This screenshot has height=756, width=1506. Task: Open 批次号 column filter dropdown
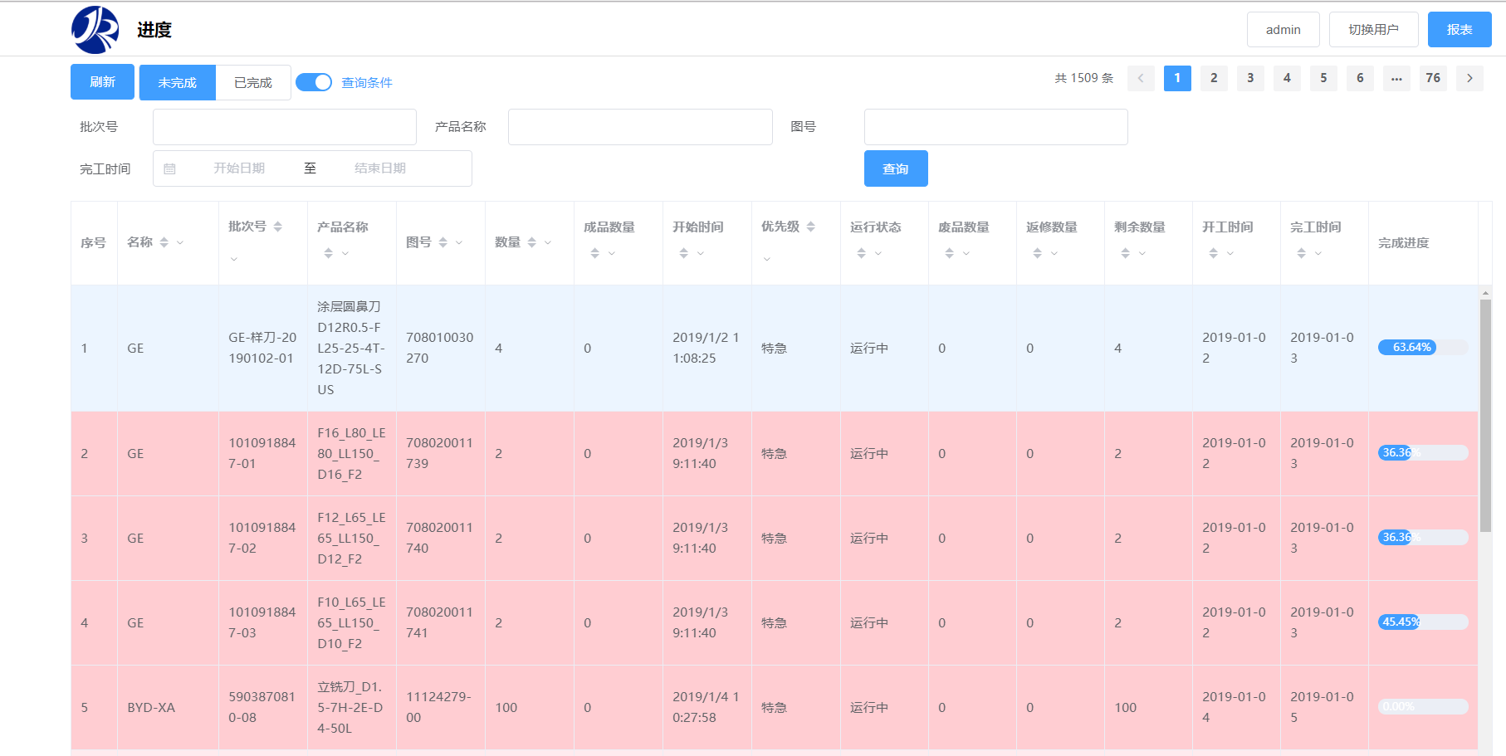point(234,259)
